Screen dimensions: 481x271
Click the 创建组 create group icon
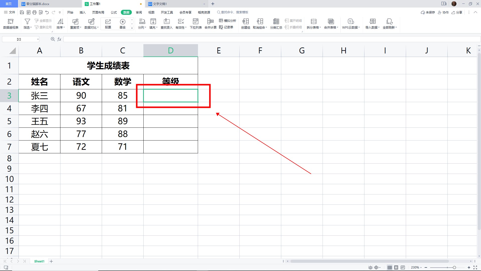(246, 22)
